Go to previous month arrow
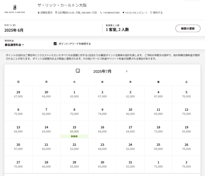This screenshot has height=176, width=205. pos(78,71)
